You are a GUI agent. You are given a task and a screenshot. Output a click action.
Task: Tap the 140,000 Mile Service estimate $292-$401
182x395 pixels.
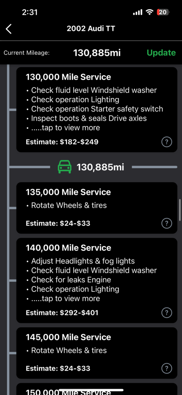pyautogui.click(x=62, y=313)
